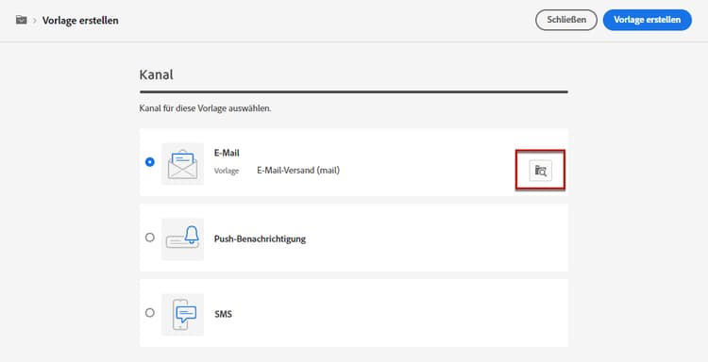Click the Vorlage erstellen breadcrumb title
708x362 pixels.
tap(80, 21)
